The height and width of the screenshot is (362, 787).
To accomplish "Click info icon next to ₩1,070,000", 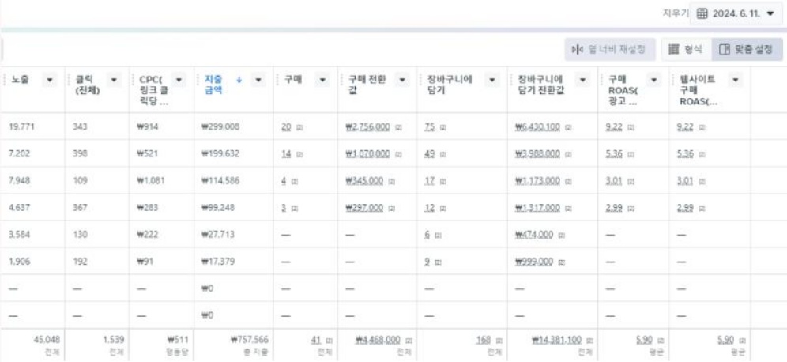I will (397, 155).
